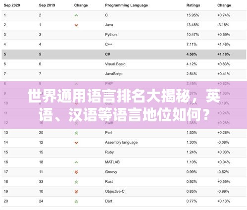
Task: Click double red arrow in Groovy row
Action: tap(76, 172)
